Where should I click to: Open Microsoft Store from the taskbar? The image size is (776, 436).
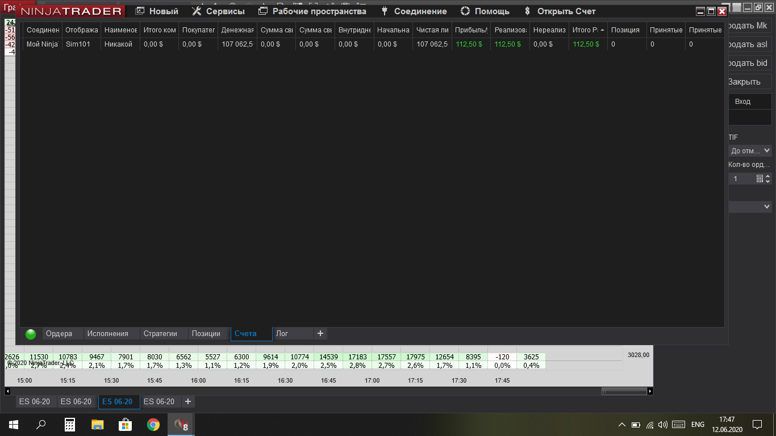(x=126, y=424)
